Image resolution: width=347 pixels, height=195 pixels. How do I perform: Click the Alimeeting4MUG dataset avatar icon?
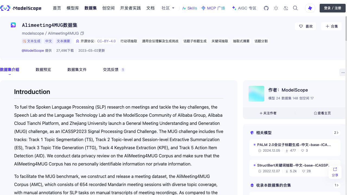coord(13,25)
